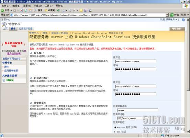
Task: Open the 帮助 menu
Action: pos(59,6)
